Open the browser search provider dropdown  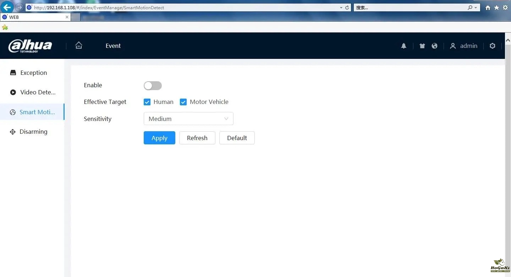(x=476, y=7)
